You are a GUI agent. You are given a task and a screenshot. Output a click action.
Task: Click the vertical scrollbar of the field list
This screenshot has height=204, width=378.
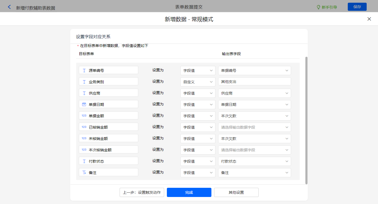[x=306, y=120]
